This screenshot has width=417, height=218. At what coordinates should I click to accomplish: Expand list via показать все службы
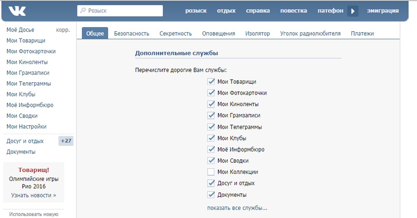tap(237, 208)
